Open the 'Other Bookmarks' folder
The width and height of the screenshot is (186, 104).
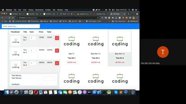coord(119,21)
